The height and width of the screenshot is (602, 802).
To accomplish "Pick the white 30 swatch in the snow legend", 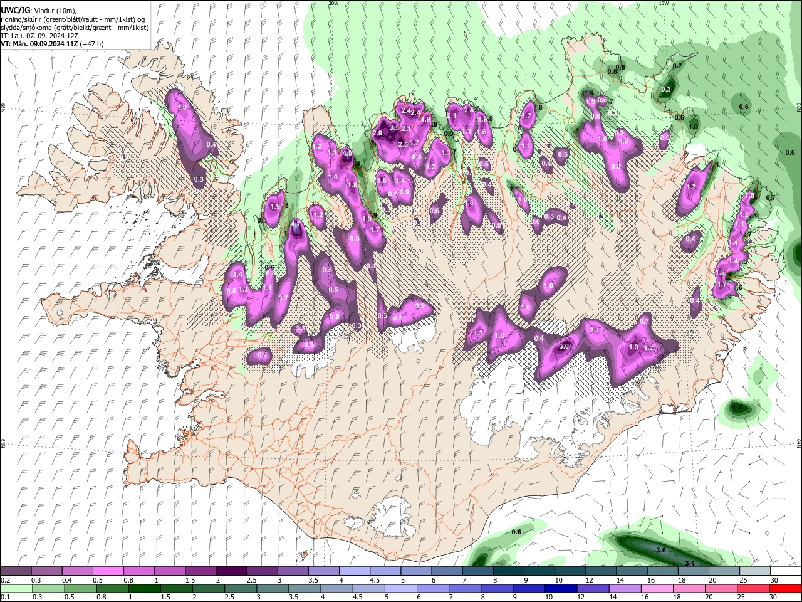I will [786, 571].
